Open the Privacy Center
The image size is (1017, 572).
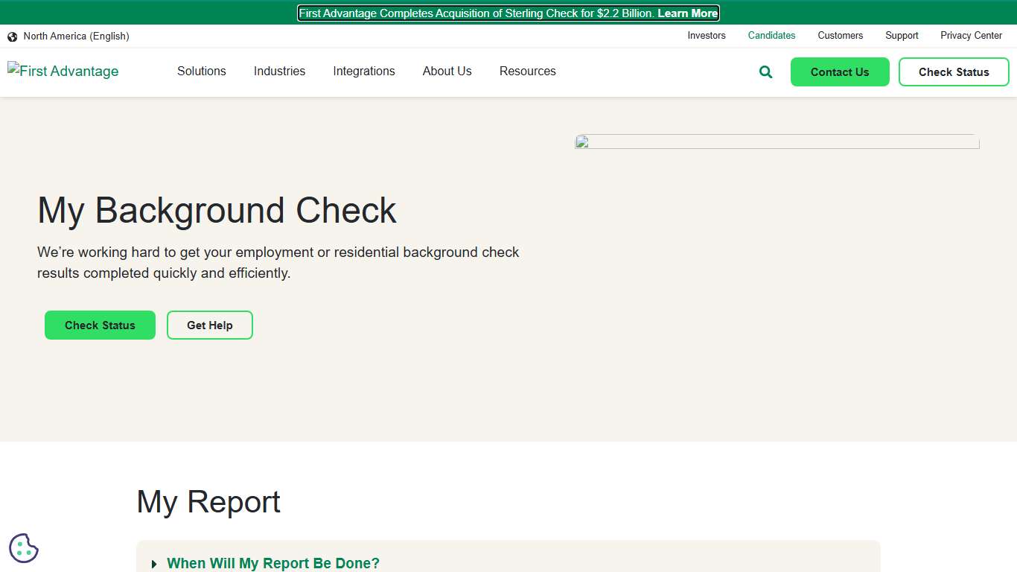[x=971, y=36]
